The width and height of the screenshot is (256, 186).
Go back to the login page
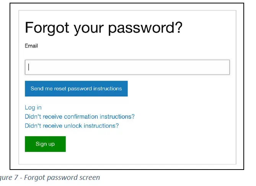(x=33, y=108)
